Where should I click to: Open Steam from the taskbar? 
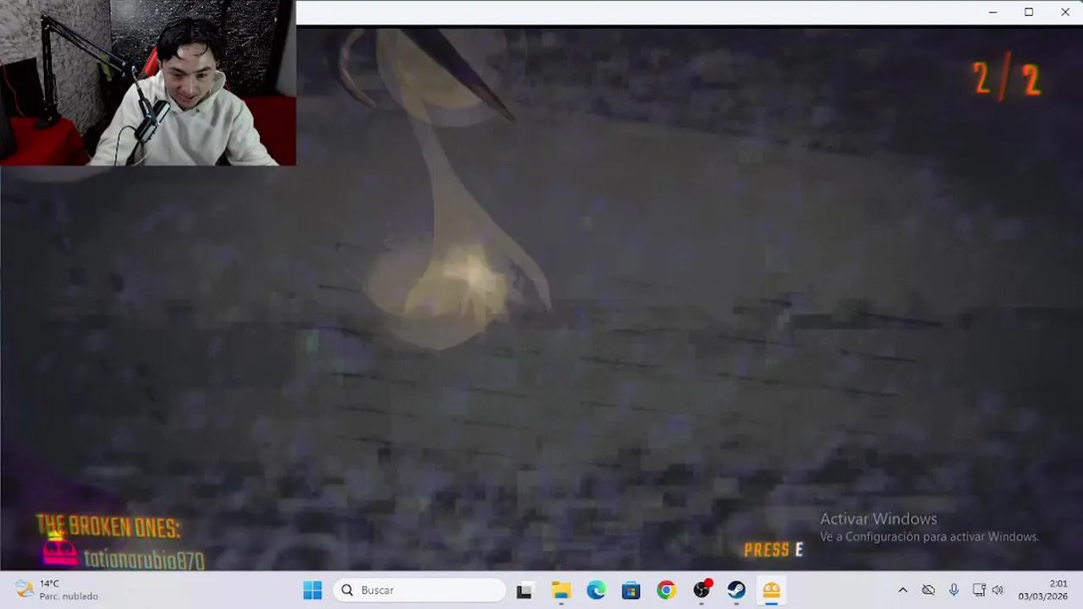coord(736,590)
